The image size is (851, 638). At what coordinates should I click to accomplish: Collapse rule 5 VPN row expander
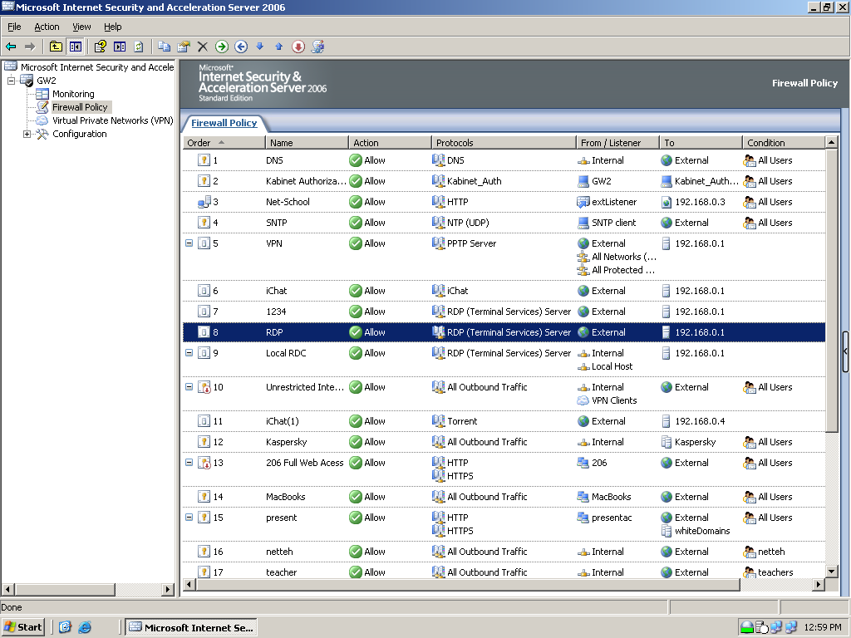pyautogui.click(x=189, y=243)
